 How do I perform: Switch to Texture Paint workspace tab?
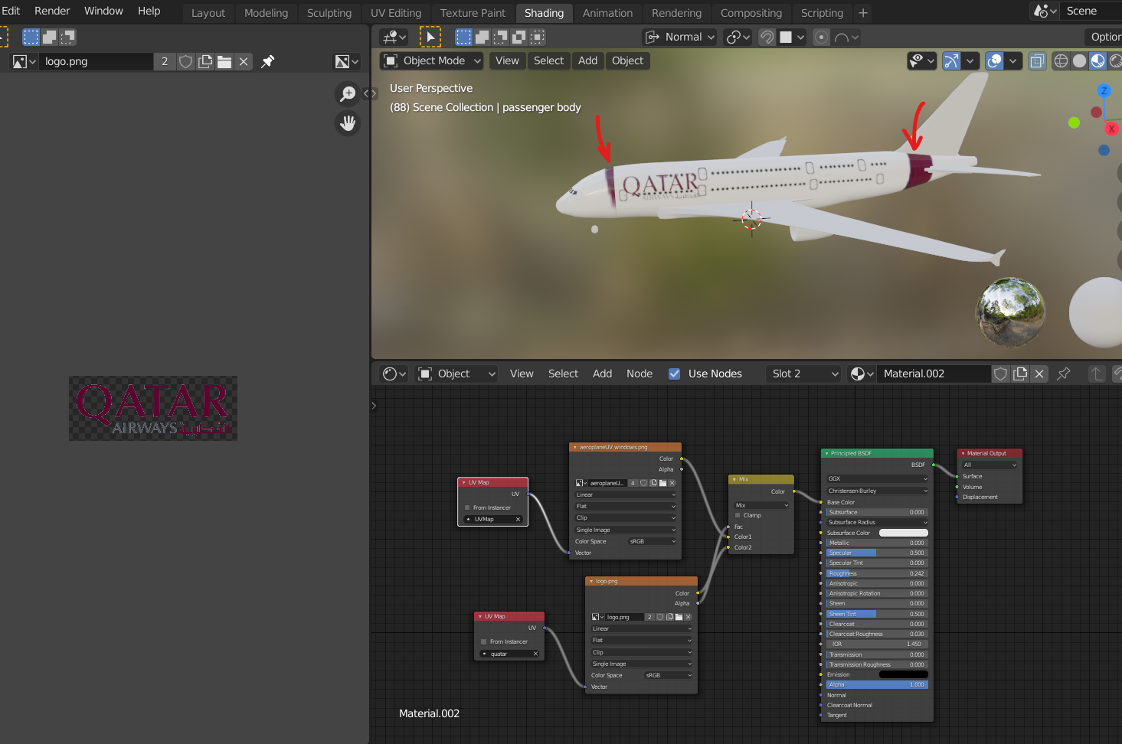tap(473, 13)
